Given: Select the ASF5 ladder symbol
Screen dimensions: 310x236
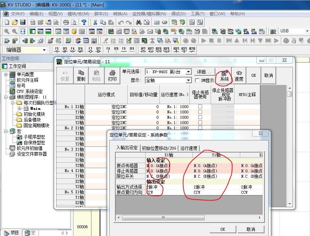Looking at the screenshot, I should click(176, 49).
